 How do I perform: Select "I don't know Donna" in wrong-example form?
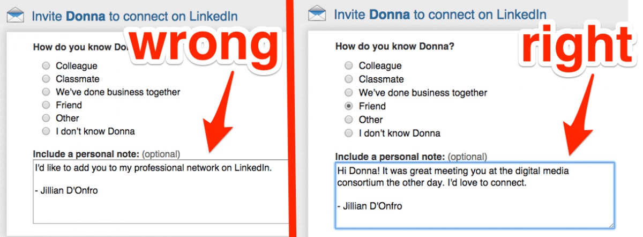[x=46, y=131]
